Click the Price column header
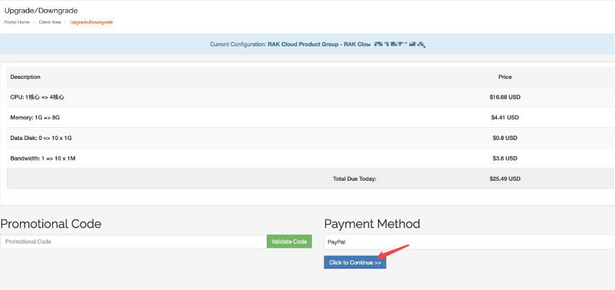Image resolution: width=615 pixels, height=290 pixels. point(505,77)
